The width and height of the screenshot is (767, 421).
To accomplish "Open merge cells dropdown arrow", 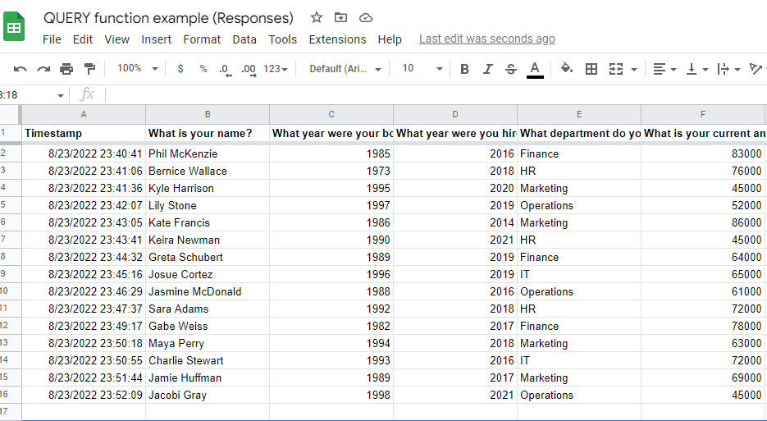I will pyautogui.click(x=634, y=70).
